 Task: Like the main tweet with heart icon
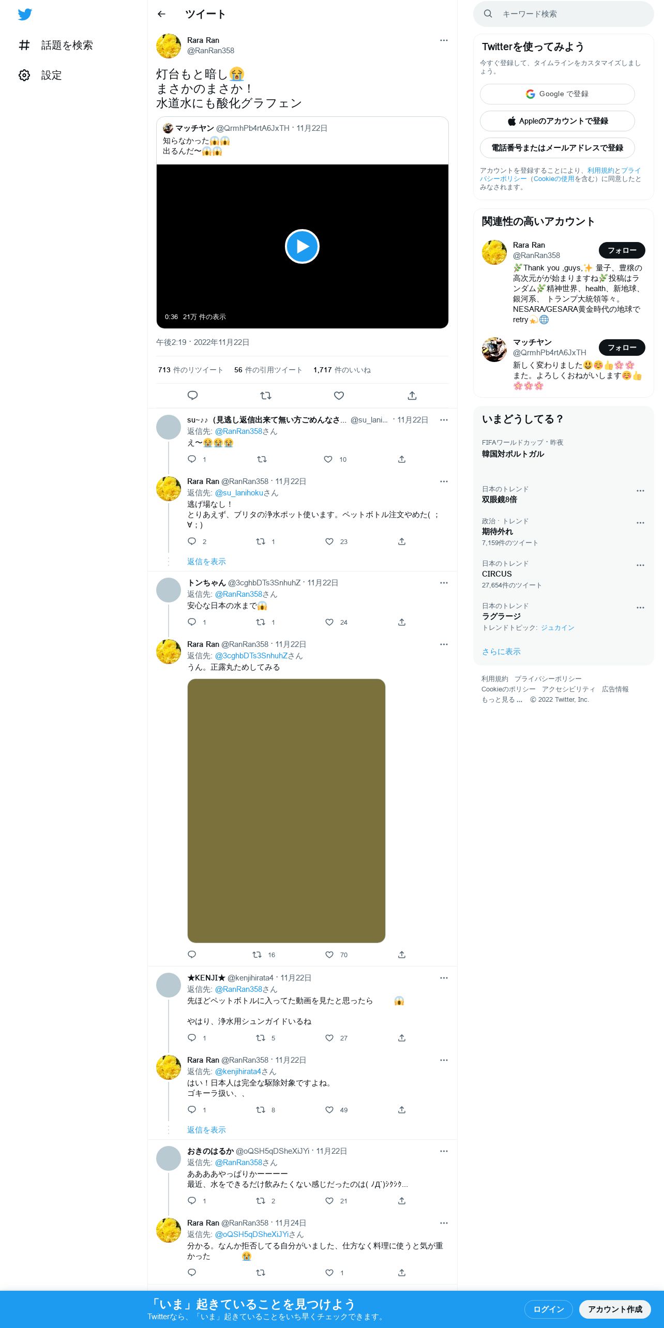[x=339, y=396]
